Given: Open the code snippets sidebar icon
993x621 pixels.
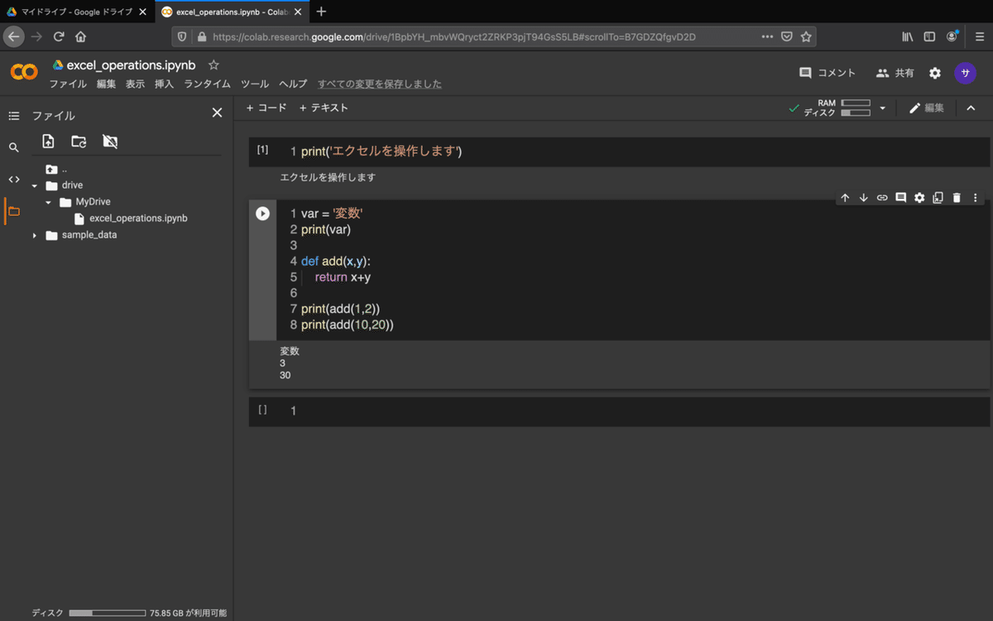Looking at the screenshot, I should [x=13, y=178].
